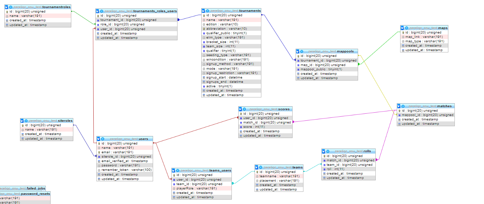484x204 pixels.
Task: Click gear icon in teams_users table header
Action: (178, 170)
